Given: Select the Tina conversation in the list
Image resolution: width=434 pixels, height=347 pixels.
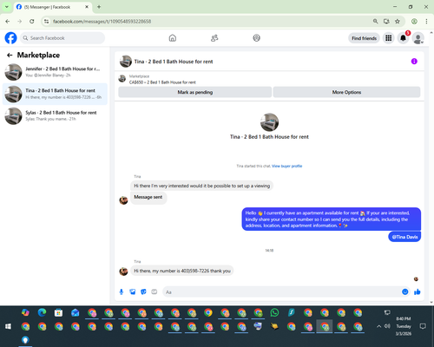Looking at the screenshot, I should pos(55,94).
